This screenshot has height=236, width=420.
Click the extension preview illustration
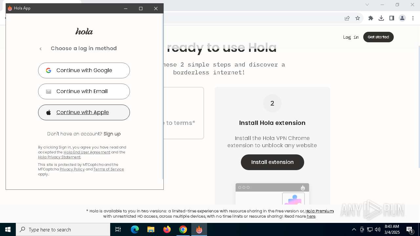click(272, 194)
